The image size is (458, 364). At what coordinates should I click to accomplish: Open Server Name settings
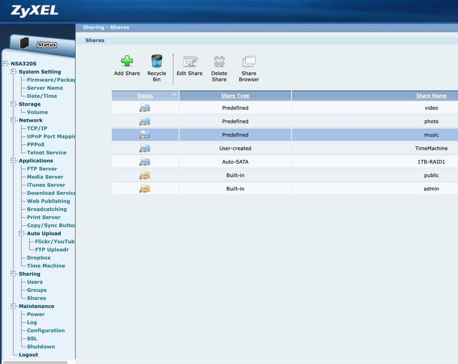pos(45,88)
